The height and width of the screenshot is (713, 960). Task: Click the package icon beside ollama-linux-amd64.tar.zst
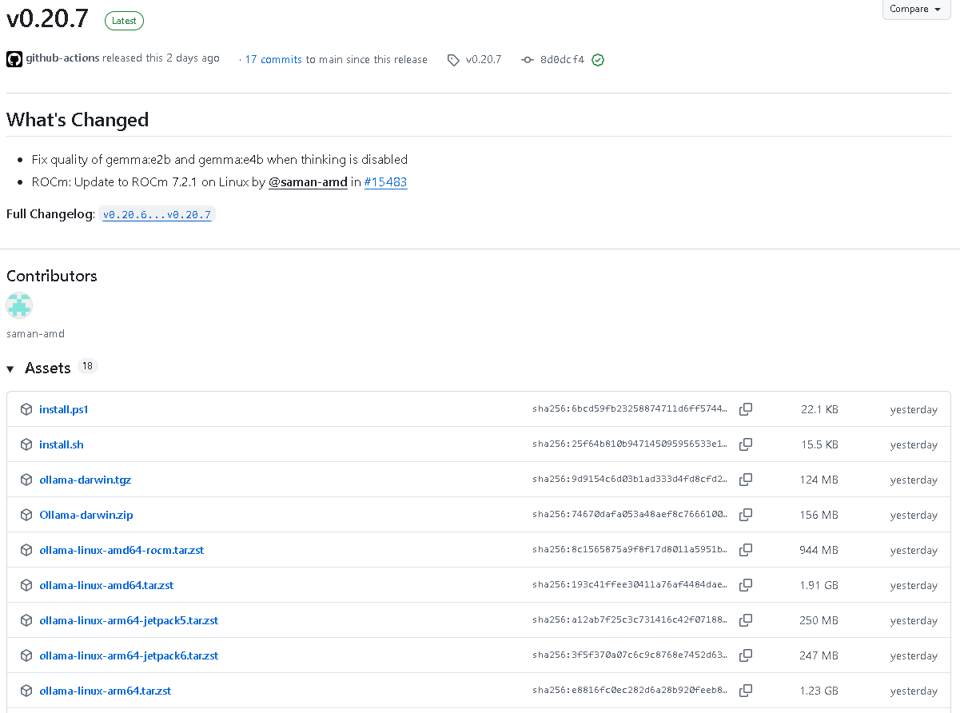[x=26, y=585]
